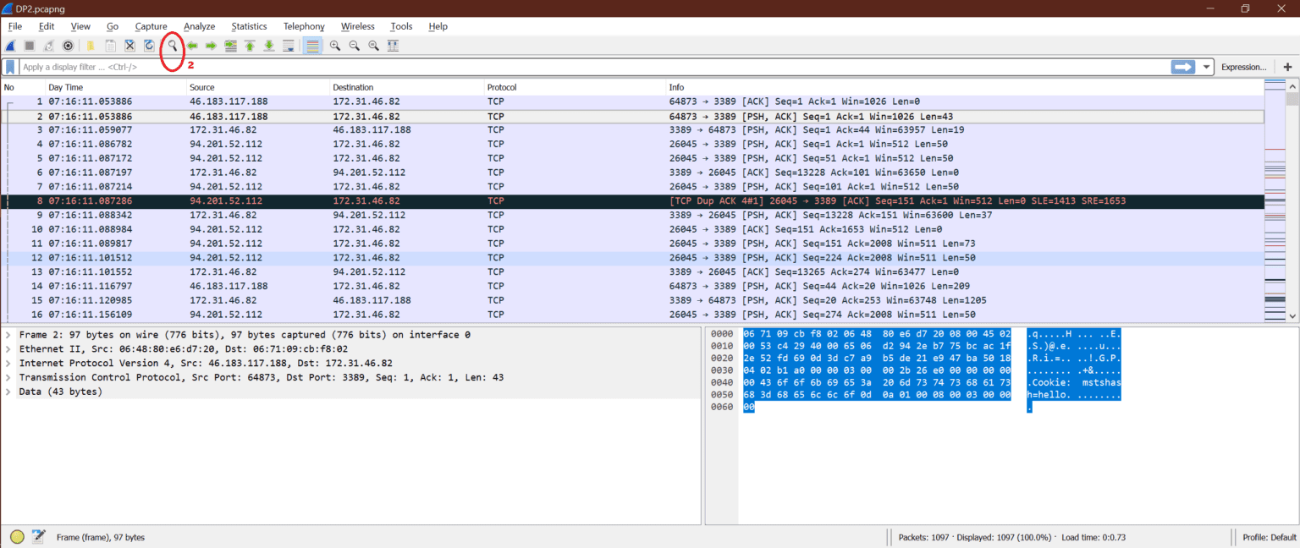Reset text to normal size
Screen dimensions: 1300x548
373,46
